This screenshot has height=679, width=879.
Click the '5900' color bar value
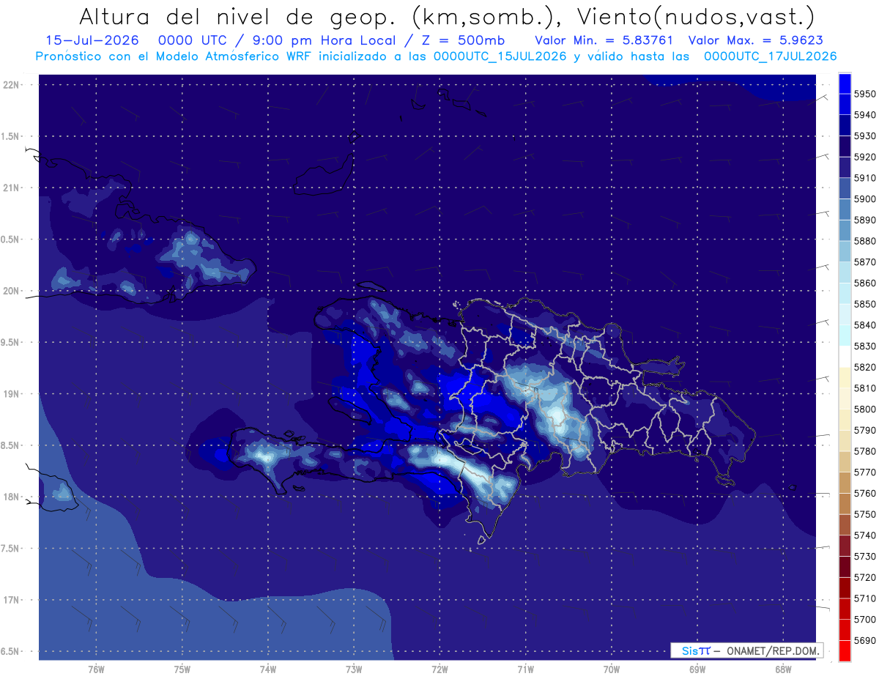pos(865,198)
